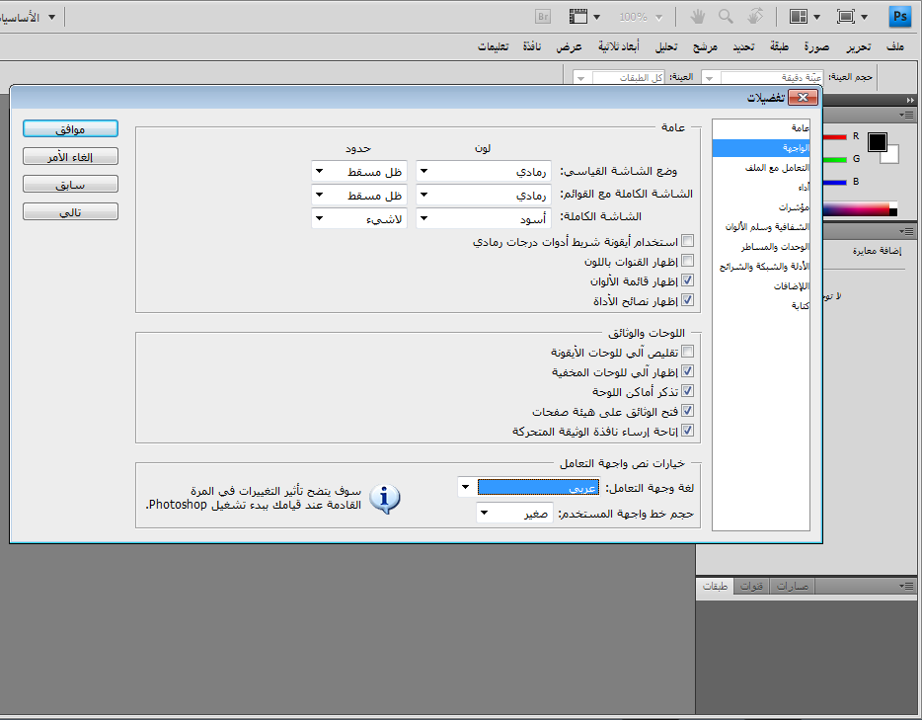This screenshot has height=720, width=922.
Task: Click the Photoshop Ps application icon
Action: [899, 17]
